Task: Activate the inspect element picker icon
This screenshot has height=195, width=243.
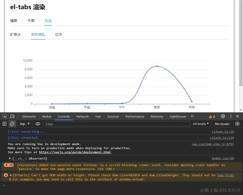Action: coord(5,116)
